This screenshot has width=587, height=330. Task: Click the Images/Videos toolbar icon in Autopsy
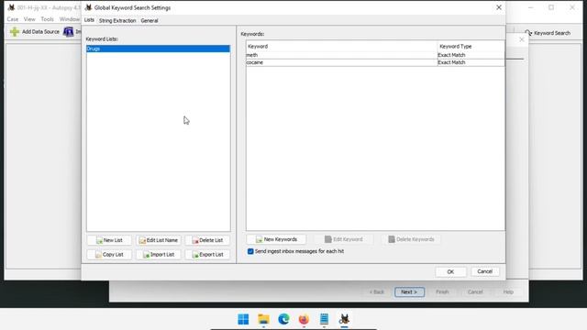pos(68,32)
